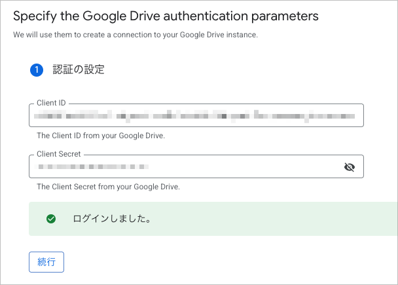Click the ログインしました。 success message text

point(112,219)
